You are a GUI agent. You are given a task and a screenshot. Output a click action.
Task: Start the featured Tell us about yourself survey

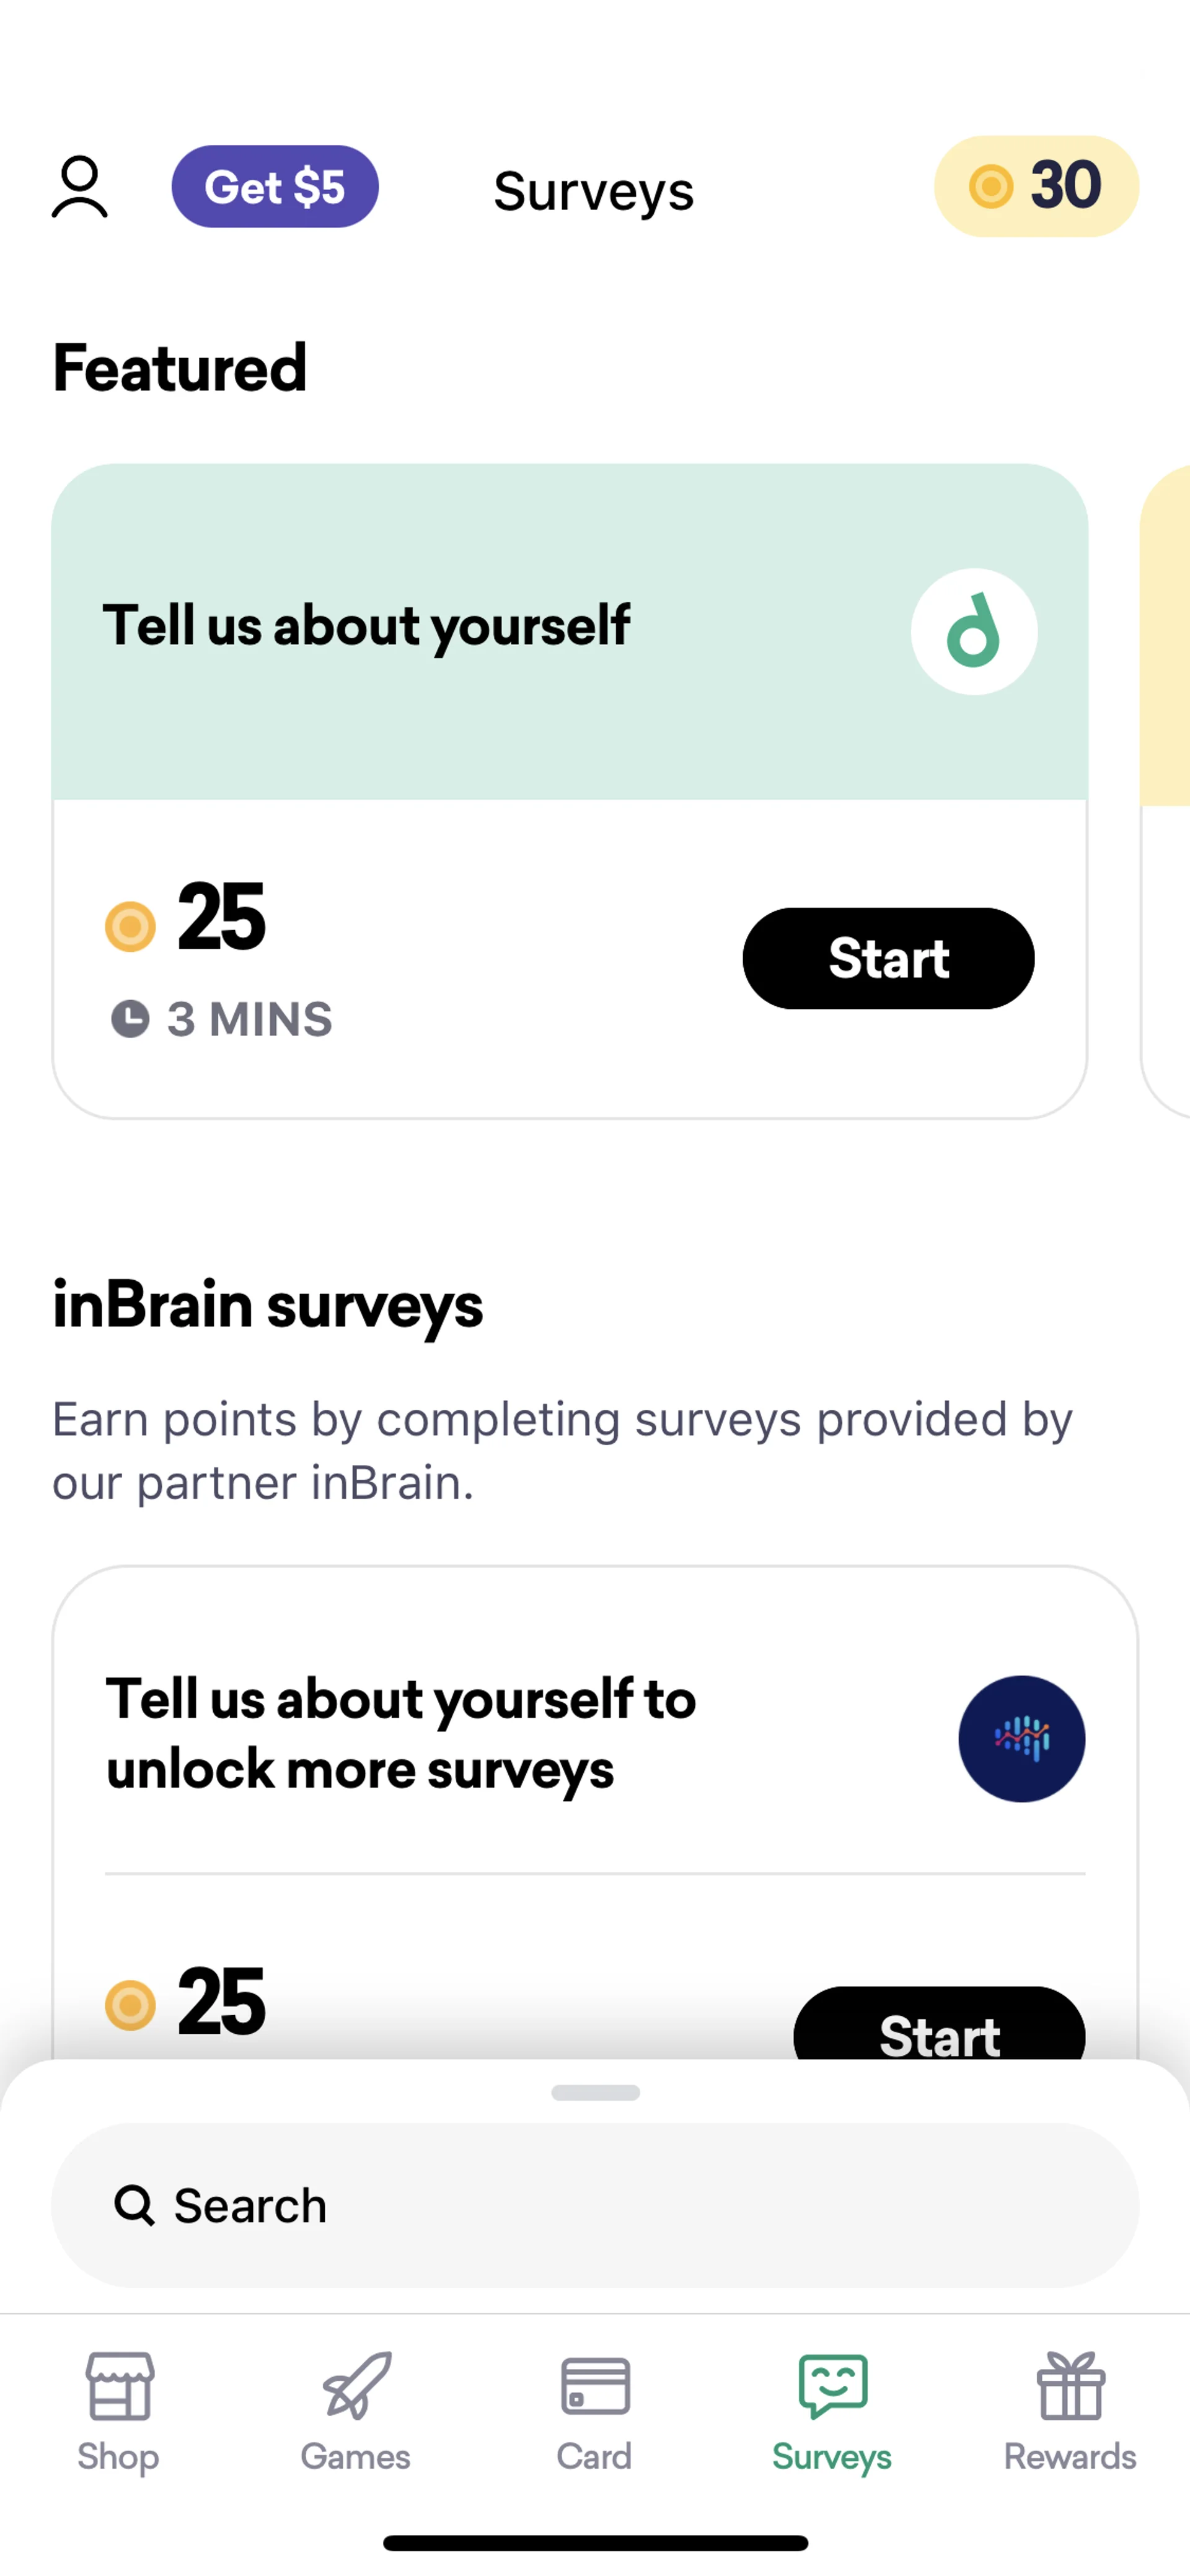pos(888,958)
